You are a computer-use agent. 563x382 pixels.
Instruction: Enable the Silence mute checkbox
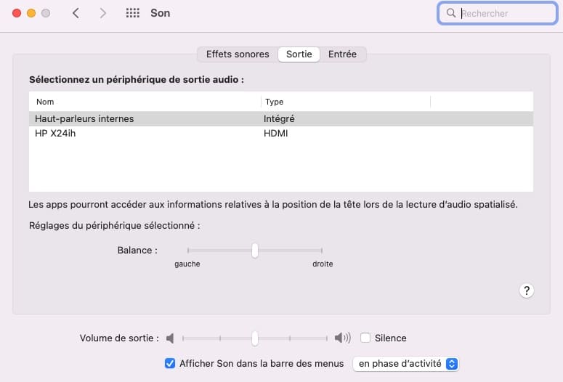click(x=365, y=338)
